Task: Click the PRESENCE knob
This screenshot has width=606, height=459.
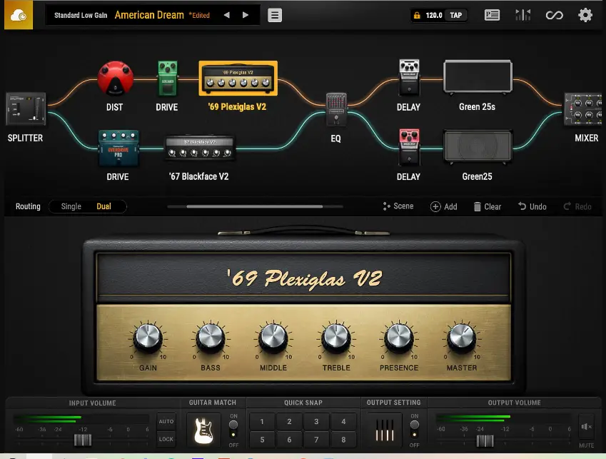Action: [399, 338]
